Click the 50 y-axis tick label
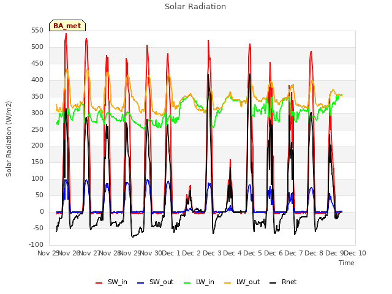Image resolution: width=392 pixels, height=294 pixels. click(x=39, y=195)
